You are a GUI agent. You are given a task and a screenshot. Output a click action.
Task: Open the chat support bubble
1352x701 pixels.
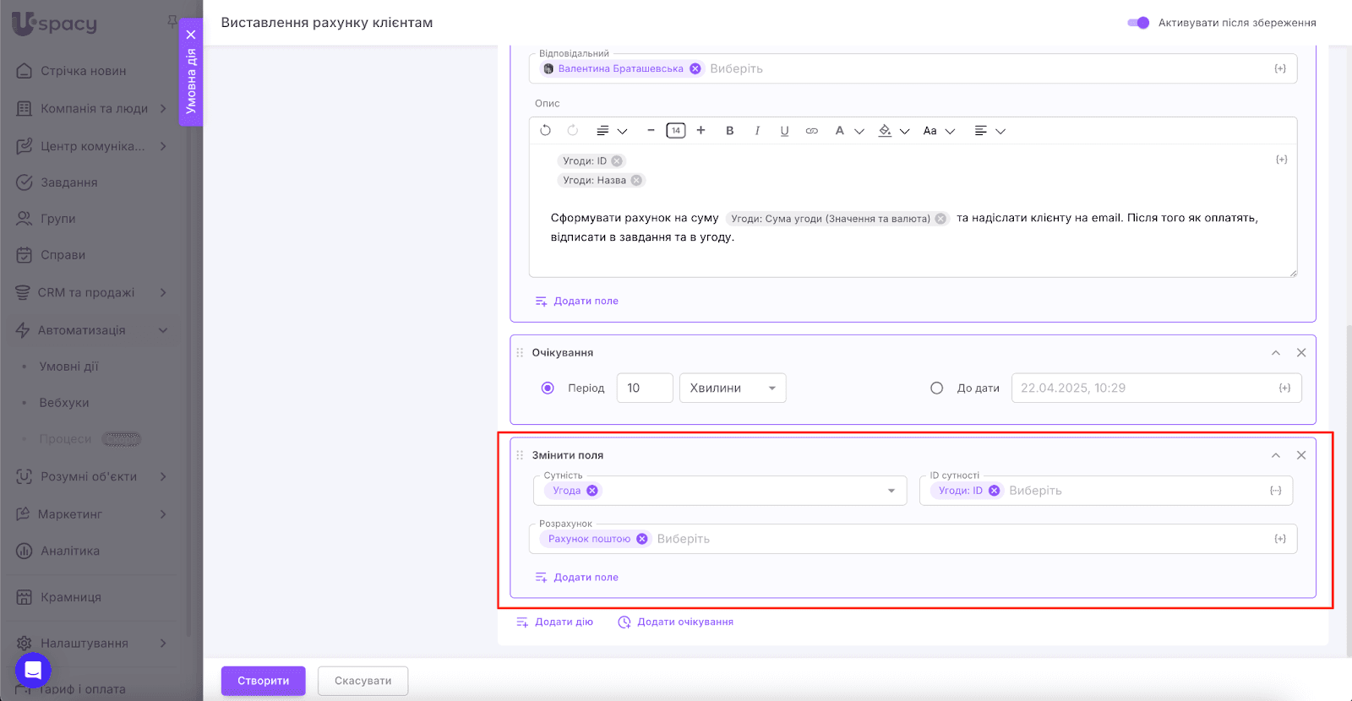33,671
